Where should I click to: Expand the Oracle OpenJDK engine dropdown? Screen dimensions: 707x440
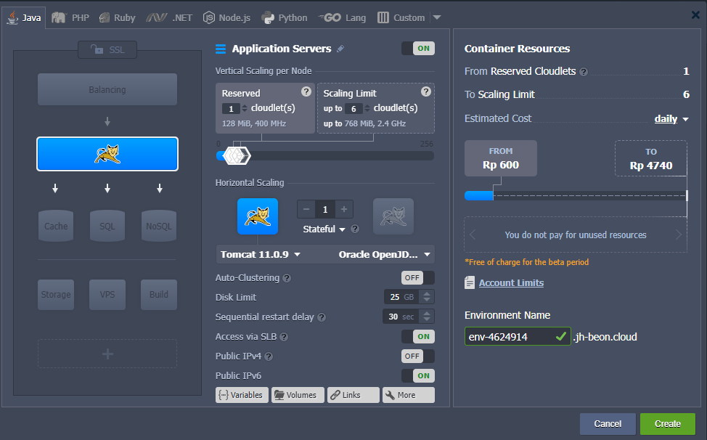[x=385, y=254]
